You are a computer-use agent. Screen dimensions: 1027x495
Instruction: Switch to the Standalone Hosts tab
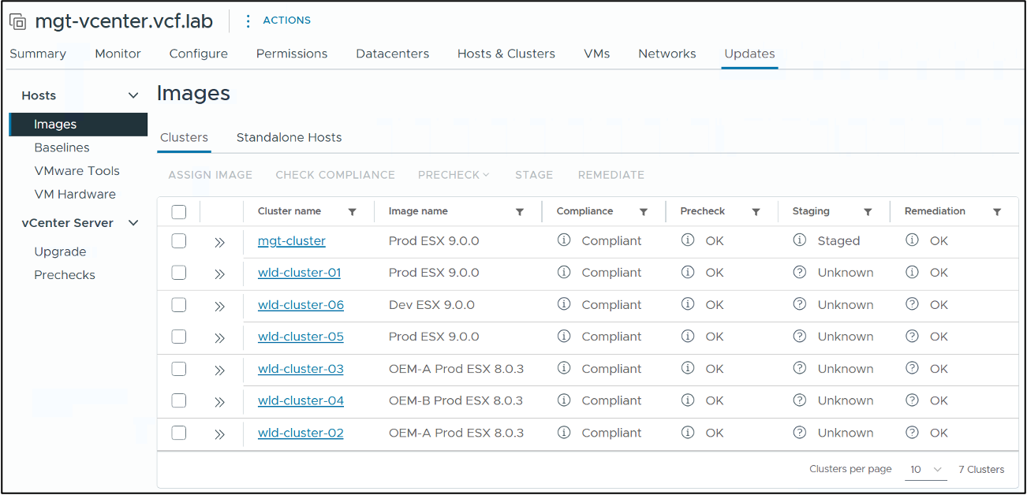tap(289, 137)
